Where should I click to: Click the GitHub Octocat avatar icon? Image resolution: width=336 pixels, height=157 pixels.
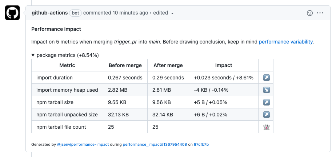[12, 13]
